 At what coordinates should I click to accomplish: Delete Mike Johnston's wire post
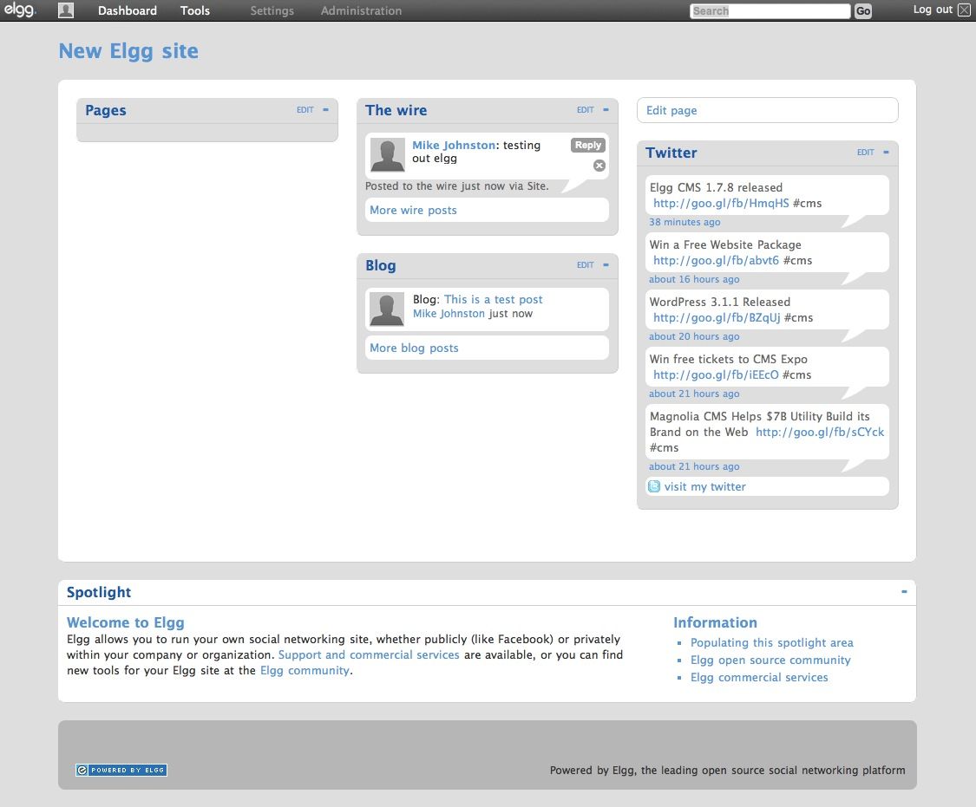point(599,166)
